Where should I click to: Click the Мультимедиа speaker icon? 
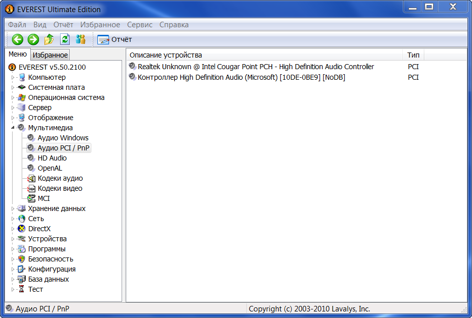(x=22, y=128)
